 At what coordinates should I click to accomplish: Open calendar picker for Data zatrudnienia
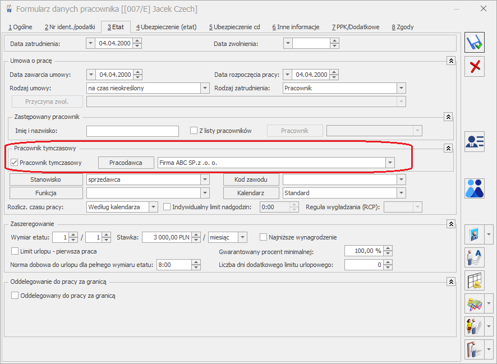pos(90,43)
